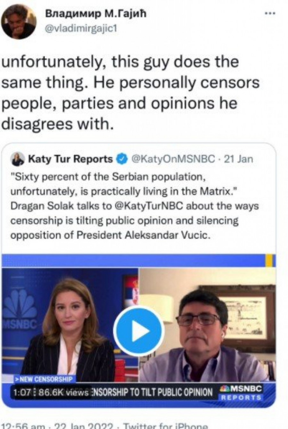Click the Twitter for iPhone source link

(165, 426)
